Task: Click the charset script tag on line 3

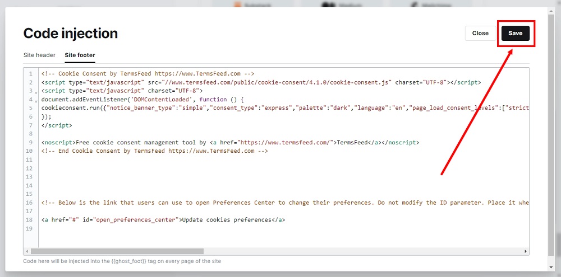Action: click(122, 91)
